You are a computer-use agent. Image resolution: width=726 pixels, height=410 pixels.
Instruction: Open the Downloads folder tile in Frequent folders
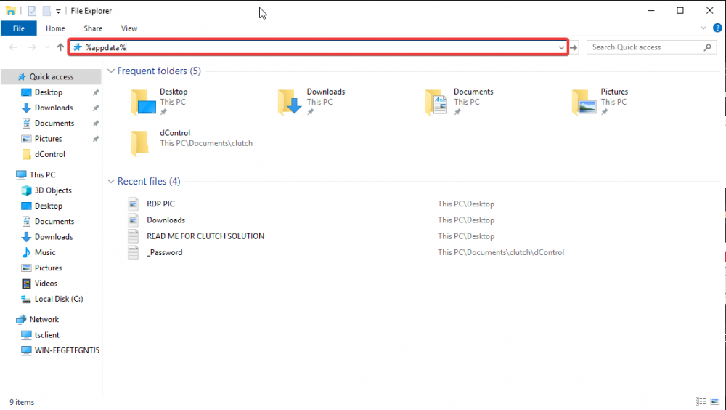tap(312, 102)
